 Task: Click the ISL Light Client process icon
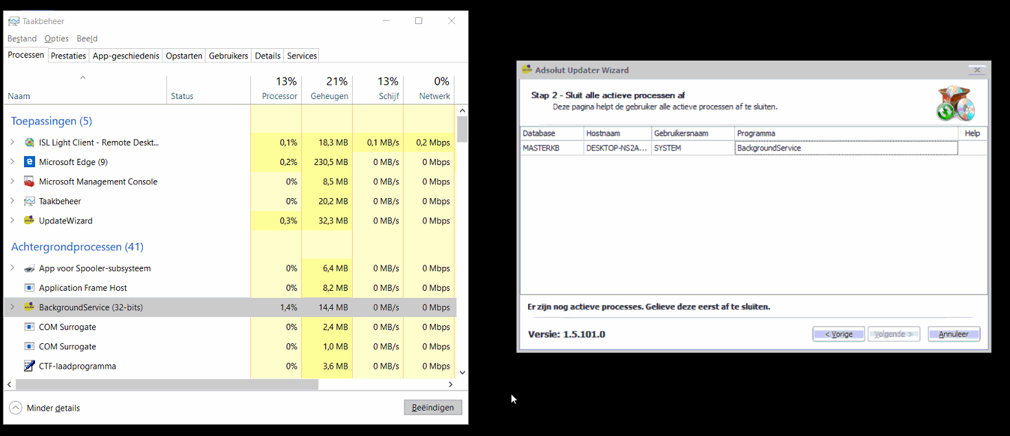[29, 142]
